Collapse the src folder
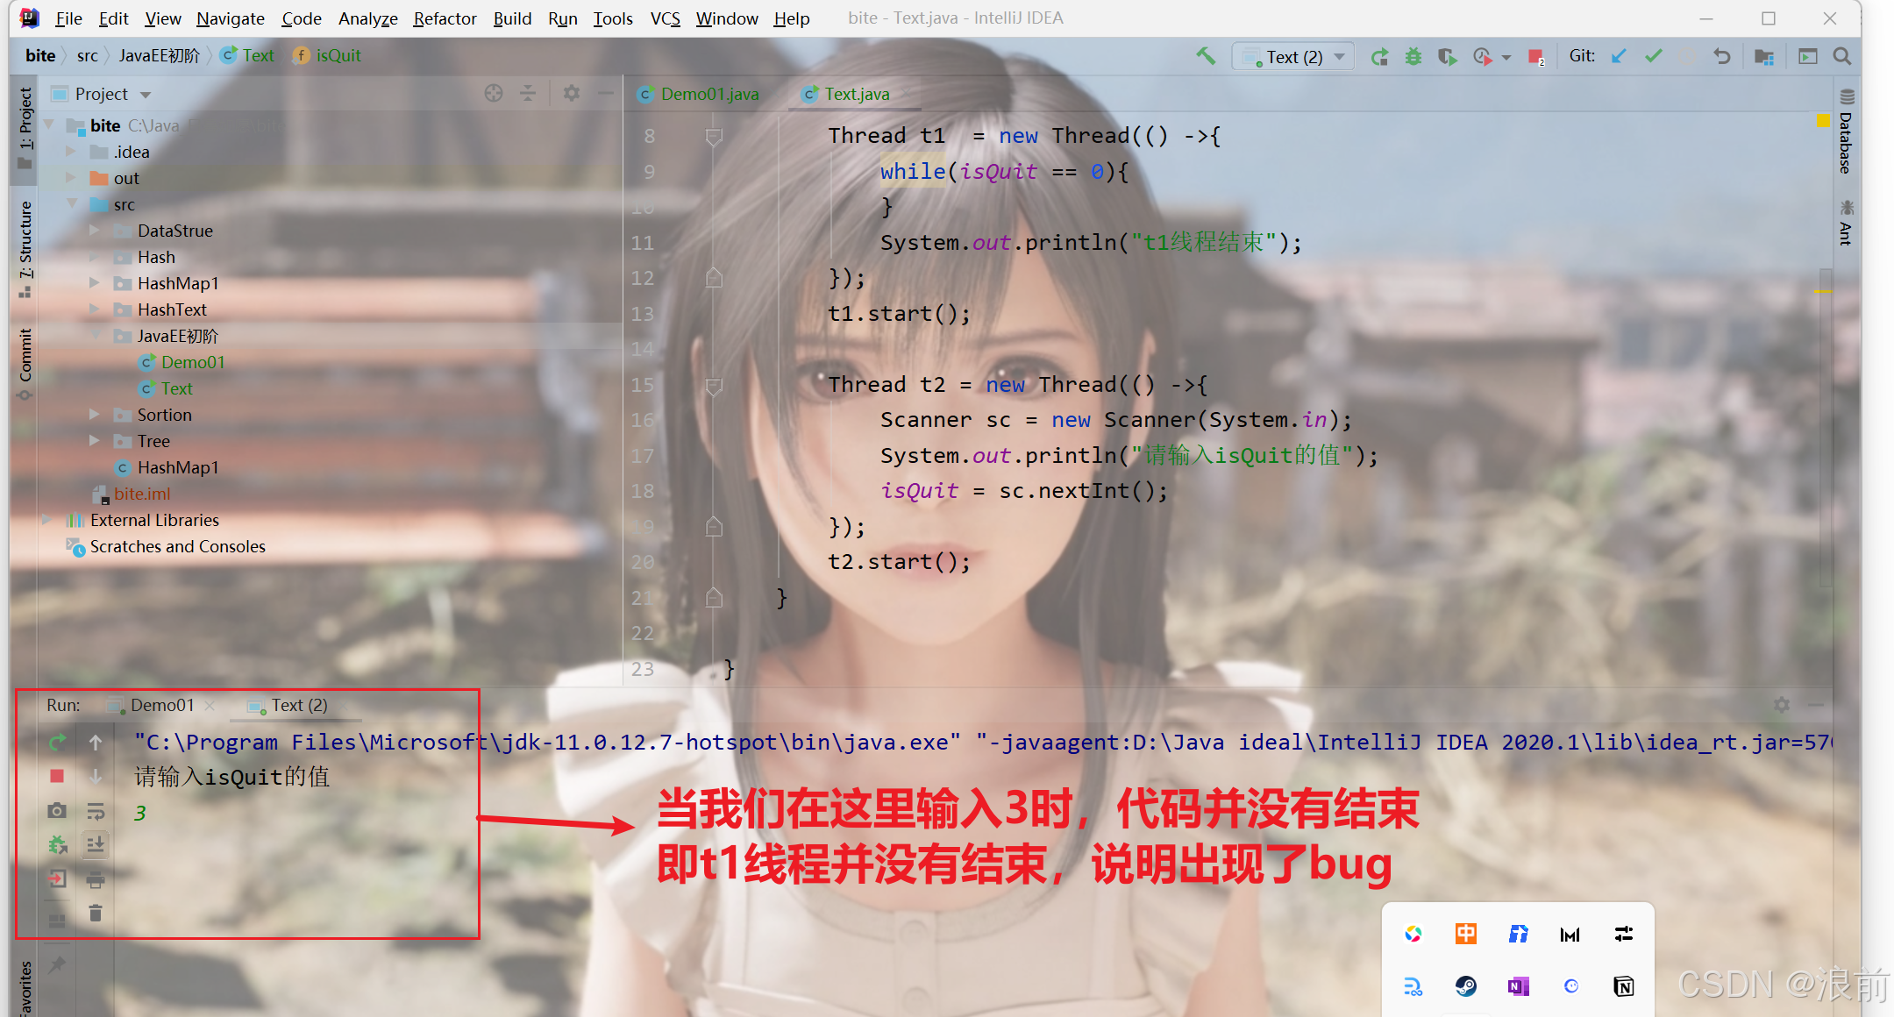 [74, 203]
